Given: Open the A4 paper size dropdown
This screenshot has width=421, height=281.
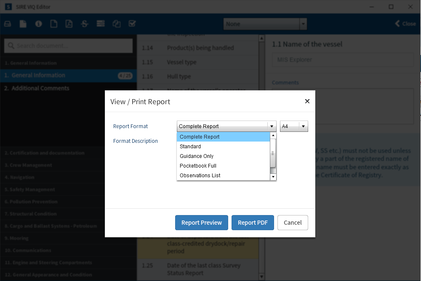Looking at the screenshot, I should [x=294, y=126].
